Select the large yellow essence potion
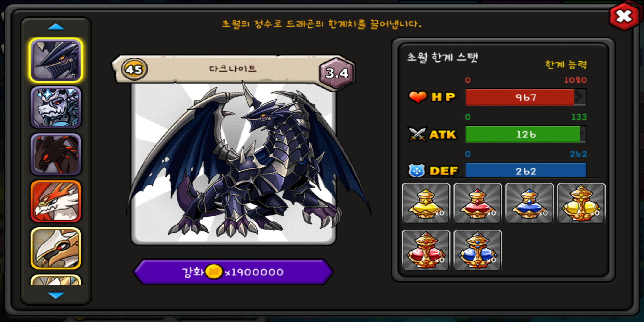 [x=581, y=203]
